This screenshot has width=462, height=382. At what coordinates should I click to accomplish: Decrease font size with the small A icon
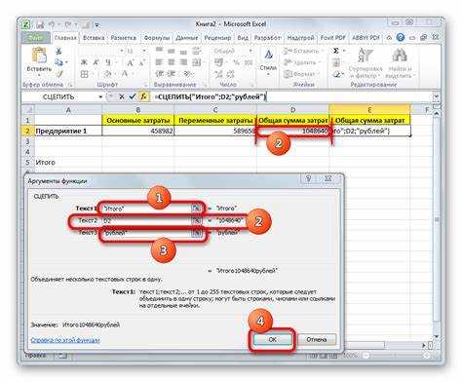point(141,62)
